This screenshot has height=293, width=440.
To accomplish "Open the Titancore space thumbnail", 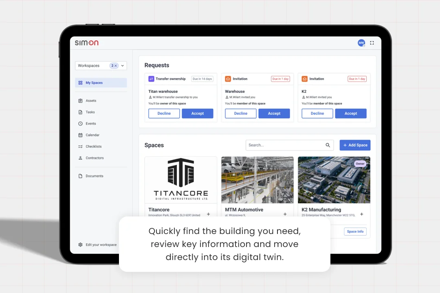I will (181, 180).
